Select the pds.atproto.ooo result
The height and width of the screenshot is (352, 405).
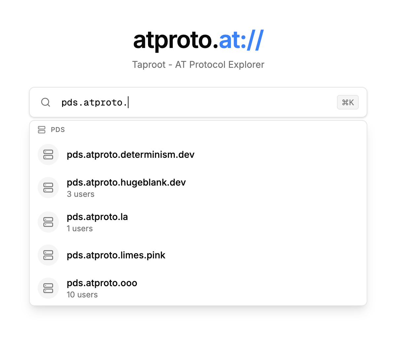[102, 283]
